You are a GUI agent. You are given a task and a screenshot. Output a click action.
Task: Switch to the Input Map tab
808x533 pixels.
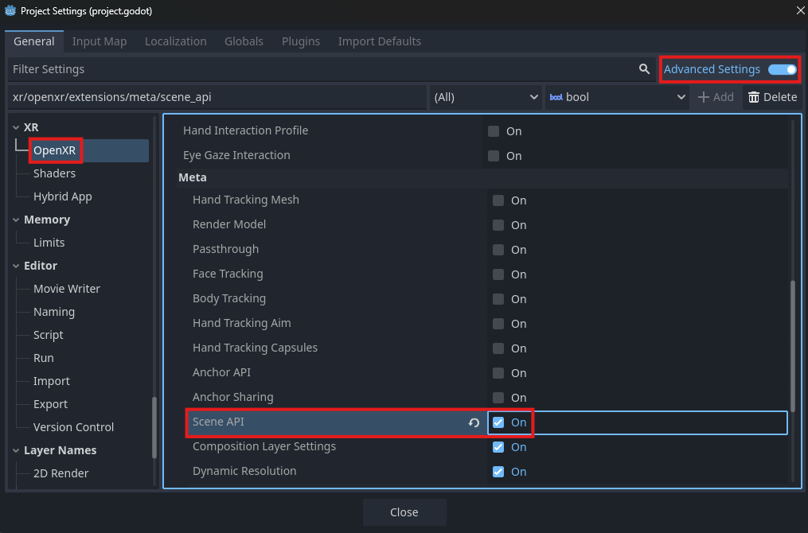[100, 41]
